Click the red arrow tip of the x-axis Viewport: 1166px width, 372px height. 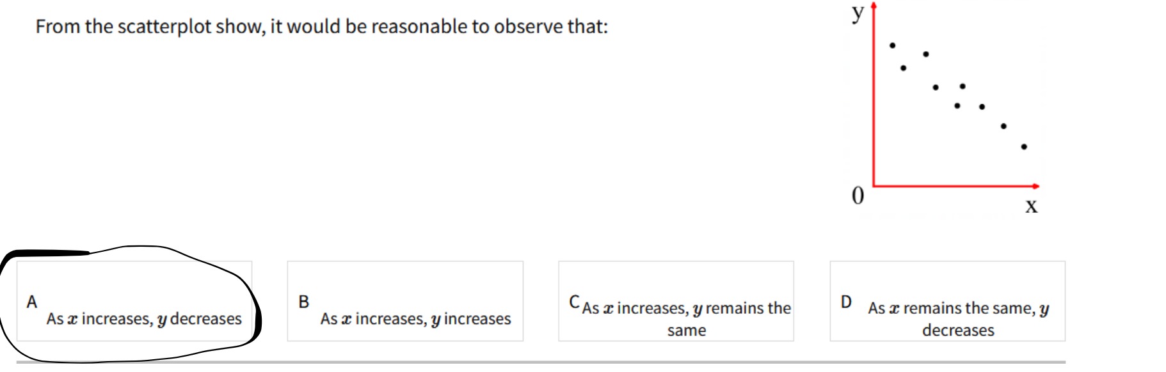[1036, 186]
